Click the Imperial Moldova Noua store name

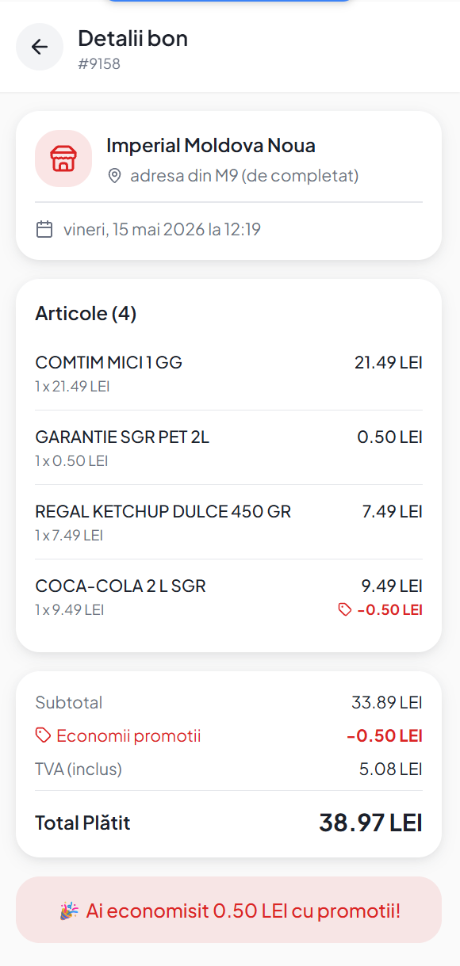coord(211,146)
